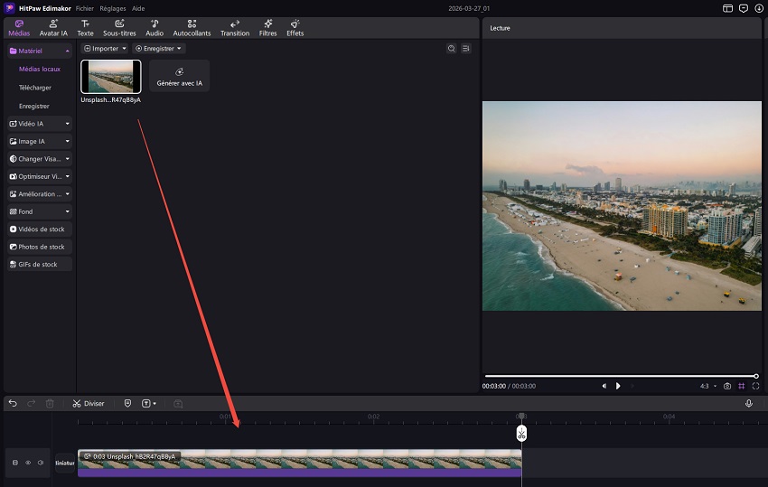Image resolution: width=768 pixels, height=487 pixels.
Task: Expand the Vidéo IA section
Action: (39, 123)
